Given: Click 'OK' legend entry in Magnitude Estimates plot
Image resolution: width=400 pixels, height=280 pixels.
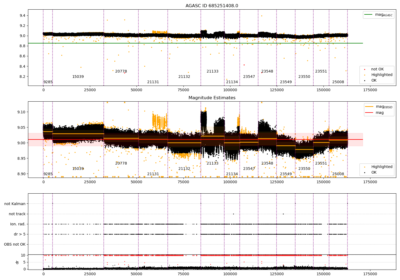Looking at the screenshot, I should tap(374, 173).
